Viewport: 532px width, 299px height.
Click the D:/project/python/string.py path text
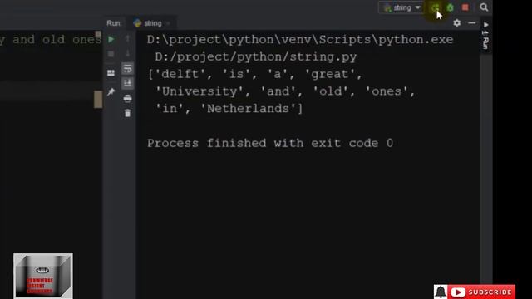pyautogui.click(x=256, y=56)
